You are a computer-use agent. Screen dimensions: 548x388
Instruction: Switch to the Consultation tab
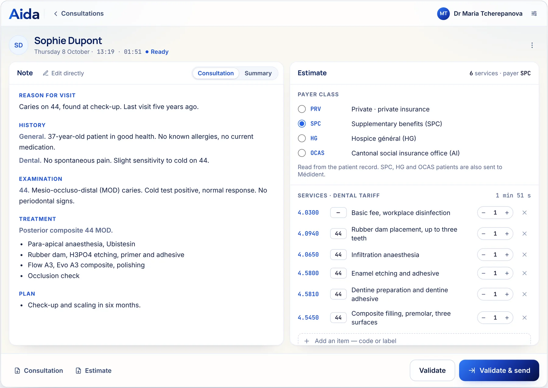coord(216,73)
